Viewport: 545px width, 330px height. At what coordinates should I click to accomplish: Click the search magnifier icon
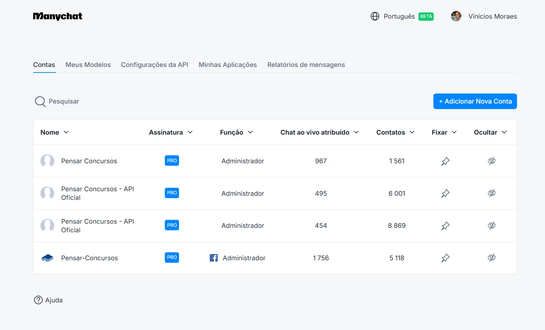coord(40,101)
